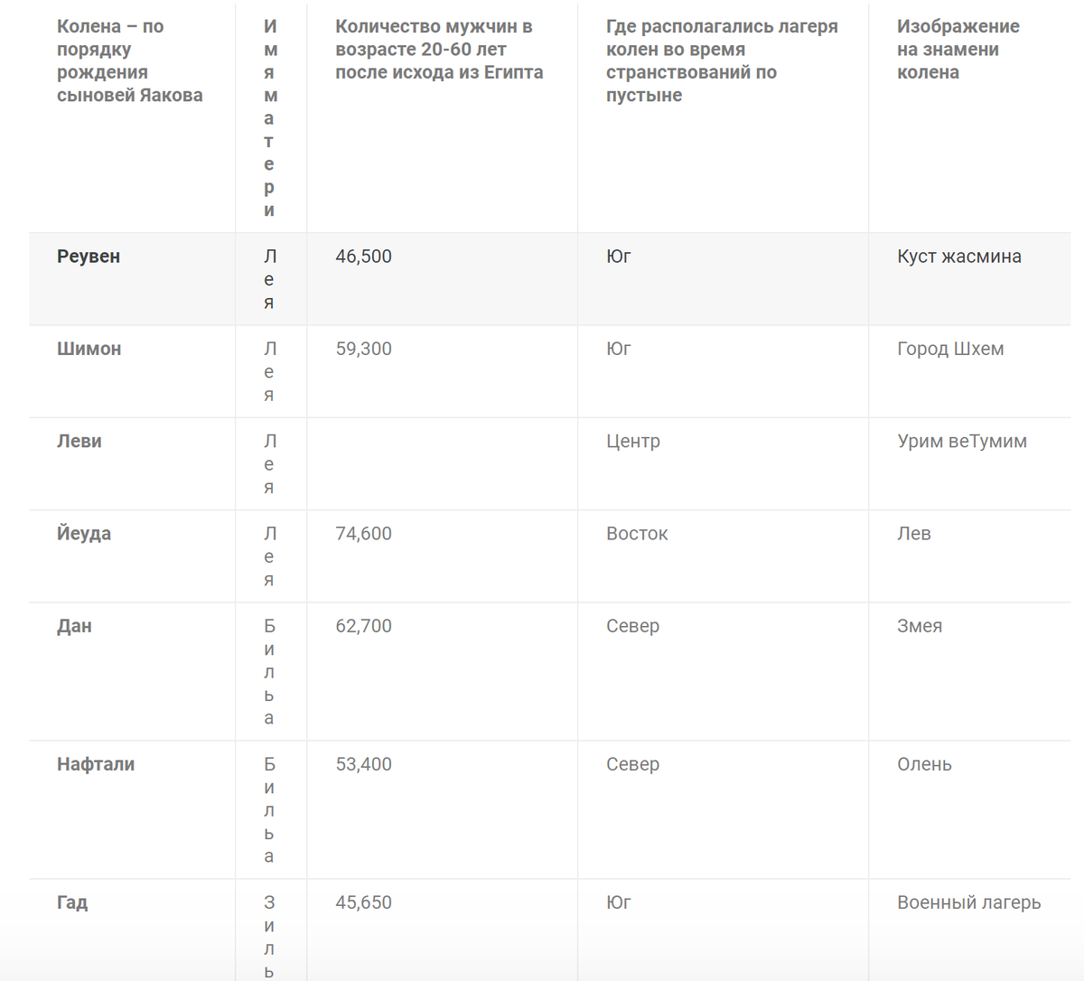Screen dimensions: 1084x981
Task: Click the 45,650 value
Action: [363, 902]
